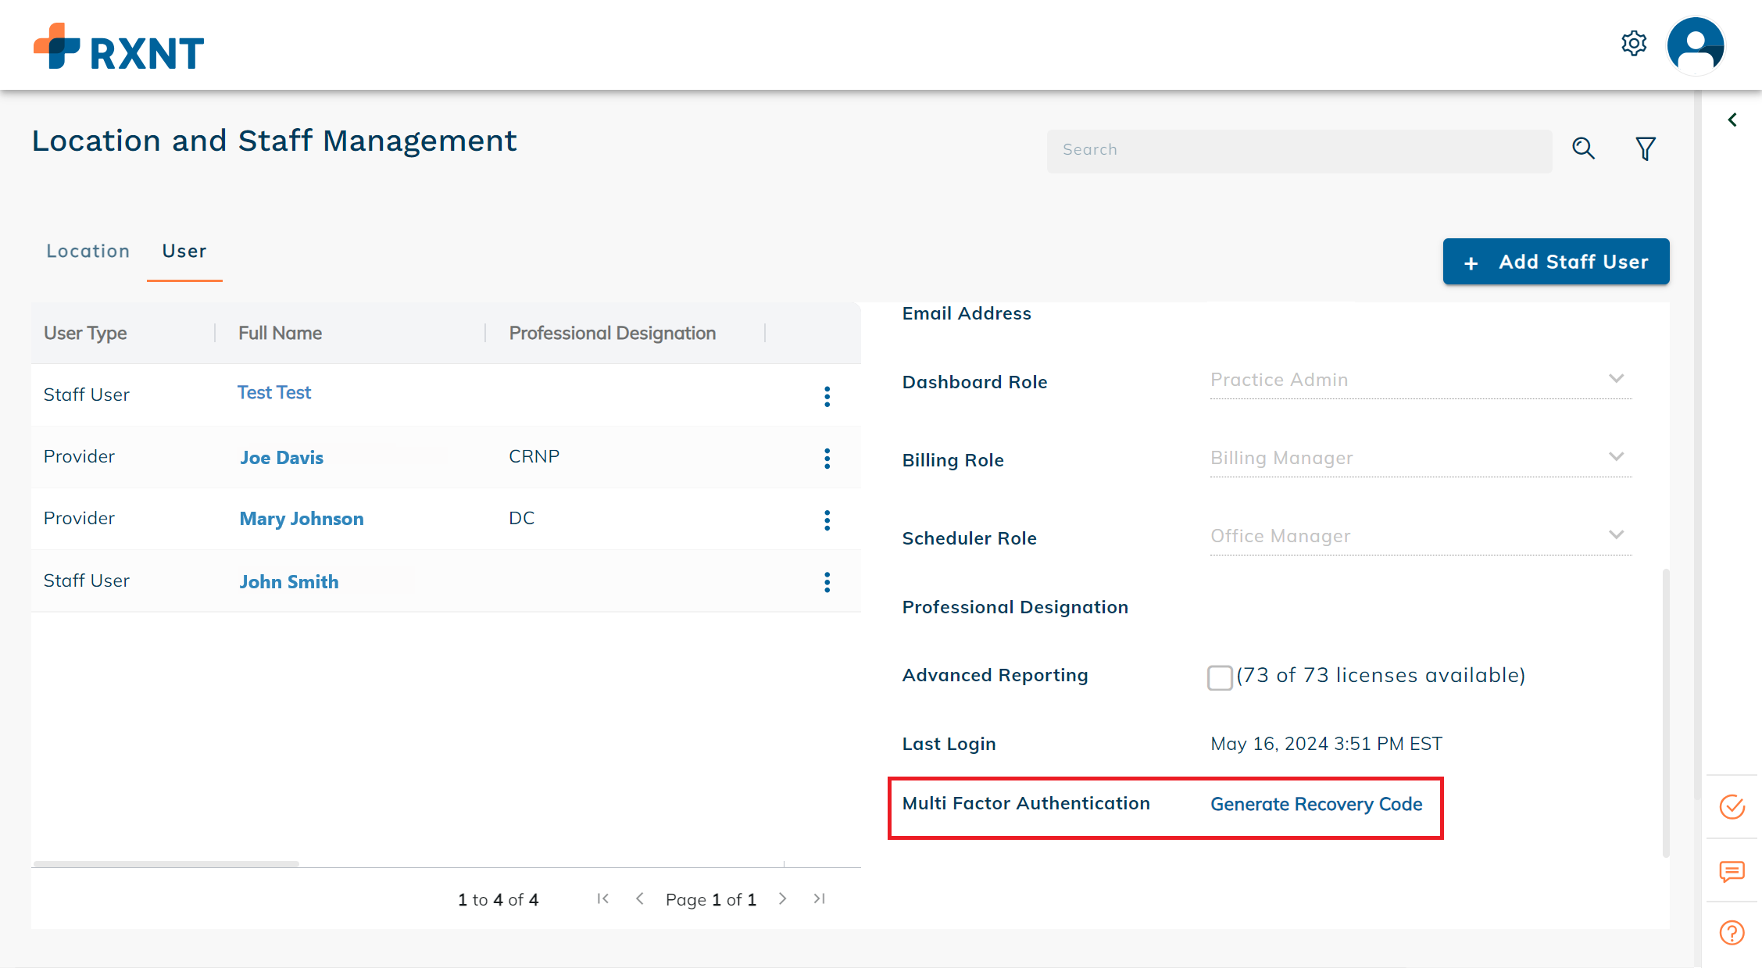The image size is (1762, 968).
Task: Click the user profile avatar
Action: (x=1695, y=45)
